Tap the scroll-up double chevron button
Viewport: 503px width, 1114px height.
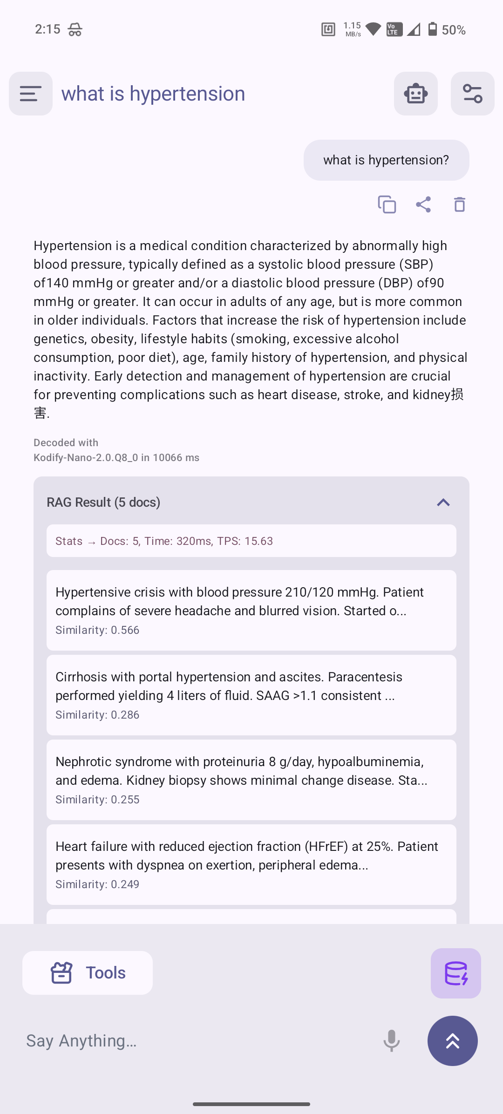click(452, 1041)
